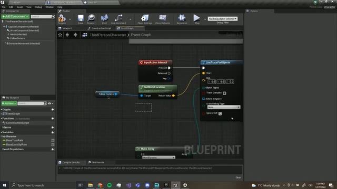337x189 pixels.
Task: Click the Key output pin on InputAction Interact
Action: click(169, 79)
